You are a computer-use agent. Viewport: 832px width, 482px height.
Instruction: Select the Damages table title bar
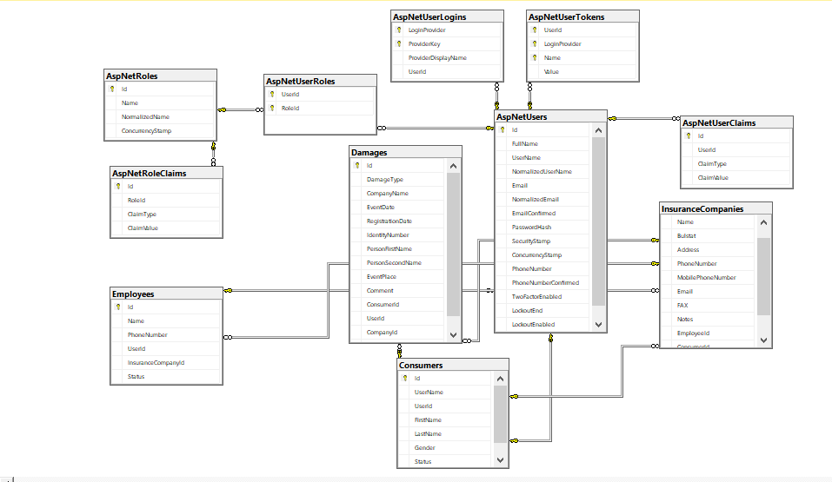point(405,152)
